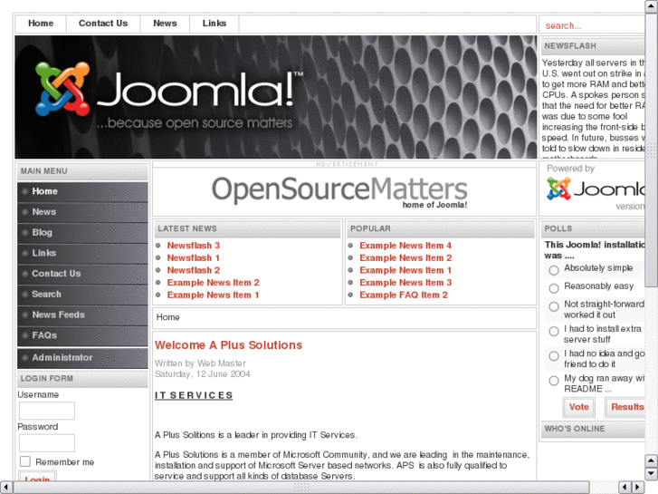This screenshot has height=494, width=658.
Task: Open Administrator from the Main Menu
Action: [82, 358]
